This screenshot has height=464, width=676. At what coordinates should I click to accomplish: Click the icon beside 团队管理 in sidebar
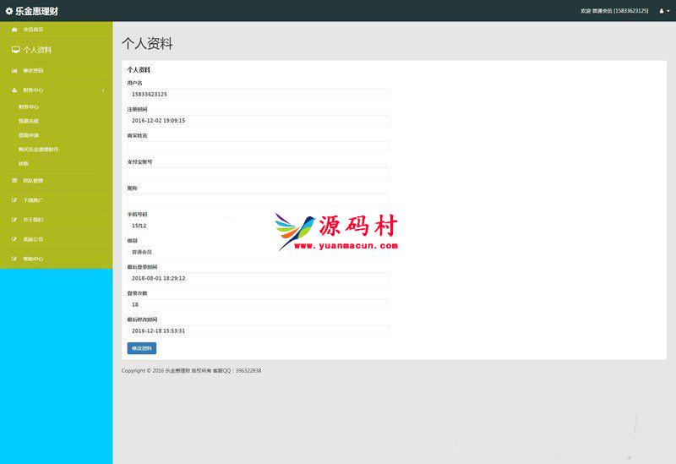14,181
